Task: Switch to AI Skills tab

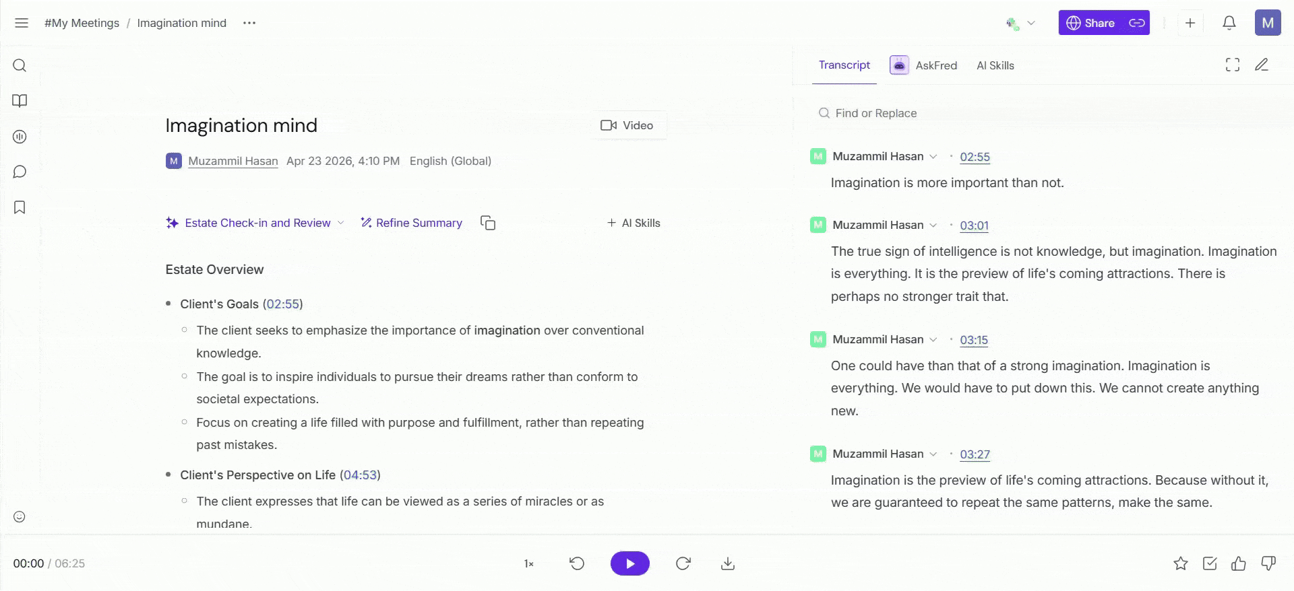Action: (x=995, y=65)
